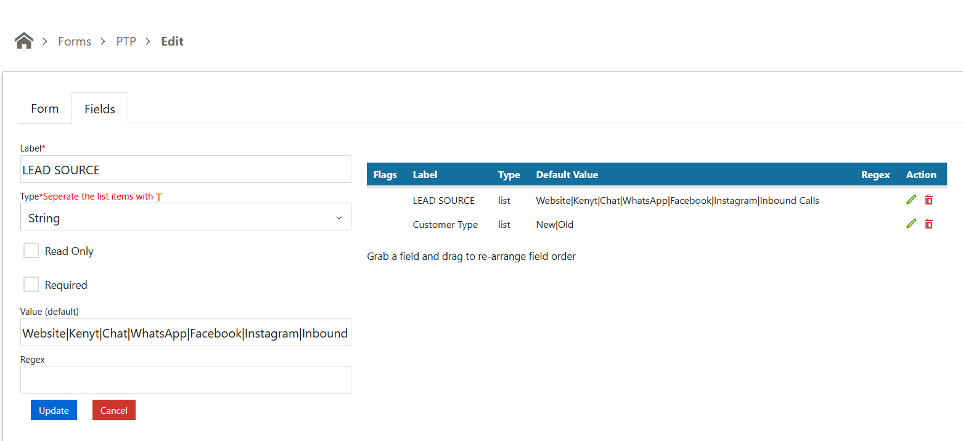Screen dimensions: 963x441
Task: Click the Flags column header
Action: click(385, 175)
